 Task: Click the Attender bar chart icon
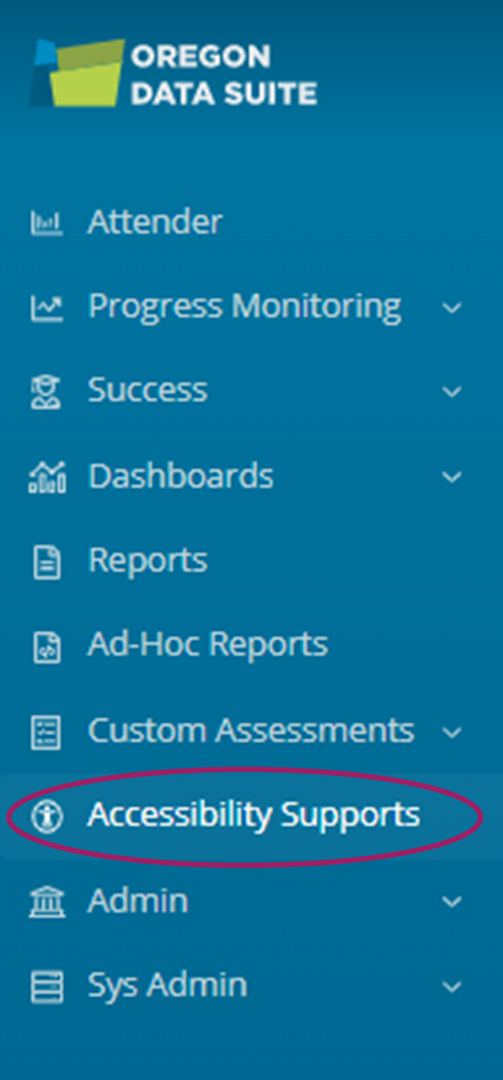tap(47, 222)
